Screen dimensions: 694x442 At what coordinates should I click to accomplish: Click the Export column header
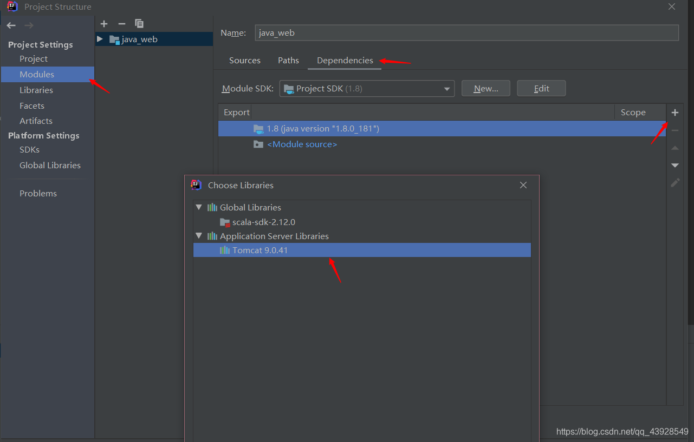pyautogui.click(x=236, y=113)
